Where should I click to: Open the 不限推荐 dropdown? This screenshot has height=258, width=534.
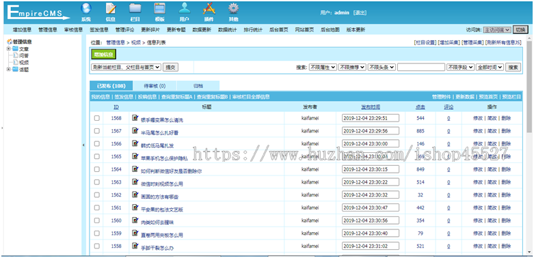[352, 68]
